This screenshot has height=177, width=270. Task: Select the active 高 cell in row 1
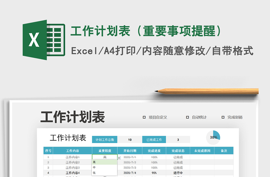[x=105, y=157]
